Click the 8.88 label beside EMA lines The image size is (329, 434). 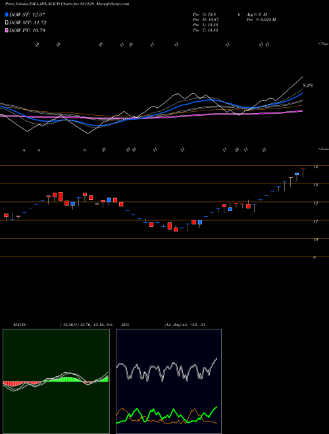click(x=308, y=85)
